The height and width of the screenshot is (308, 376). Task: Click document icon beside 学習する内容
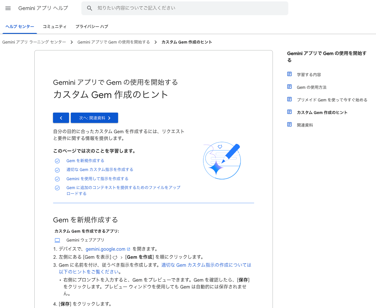(x=289, y=74)
